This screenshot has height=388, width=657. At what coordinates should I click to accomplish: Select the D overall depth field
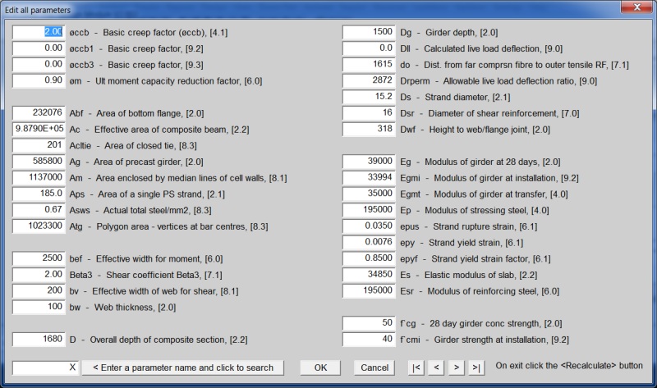click(39, 338)
